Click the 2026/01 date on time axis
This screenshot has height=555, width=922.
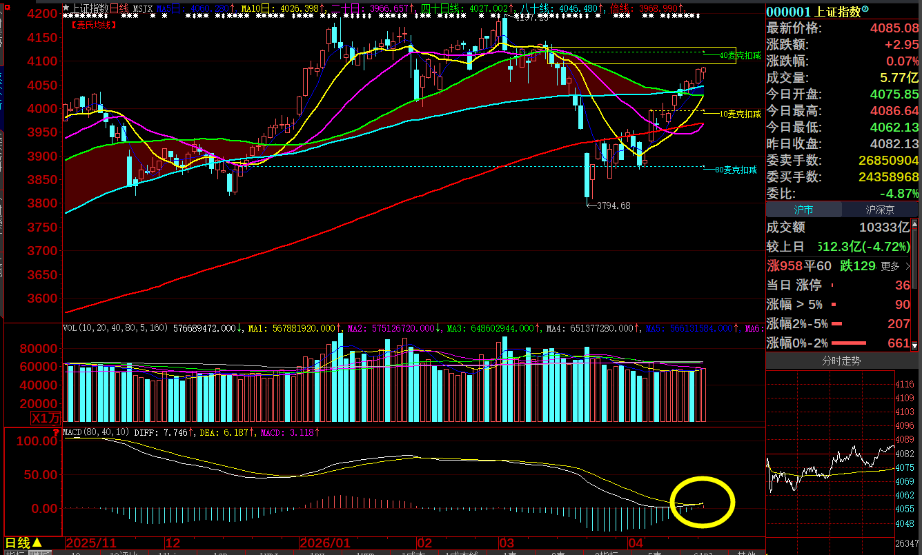(x=325, y=543)
